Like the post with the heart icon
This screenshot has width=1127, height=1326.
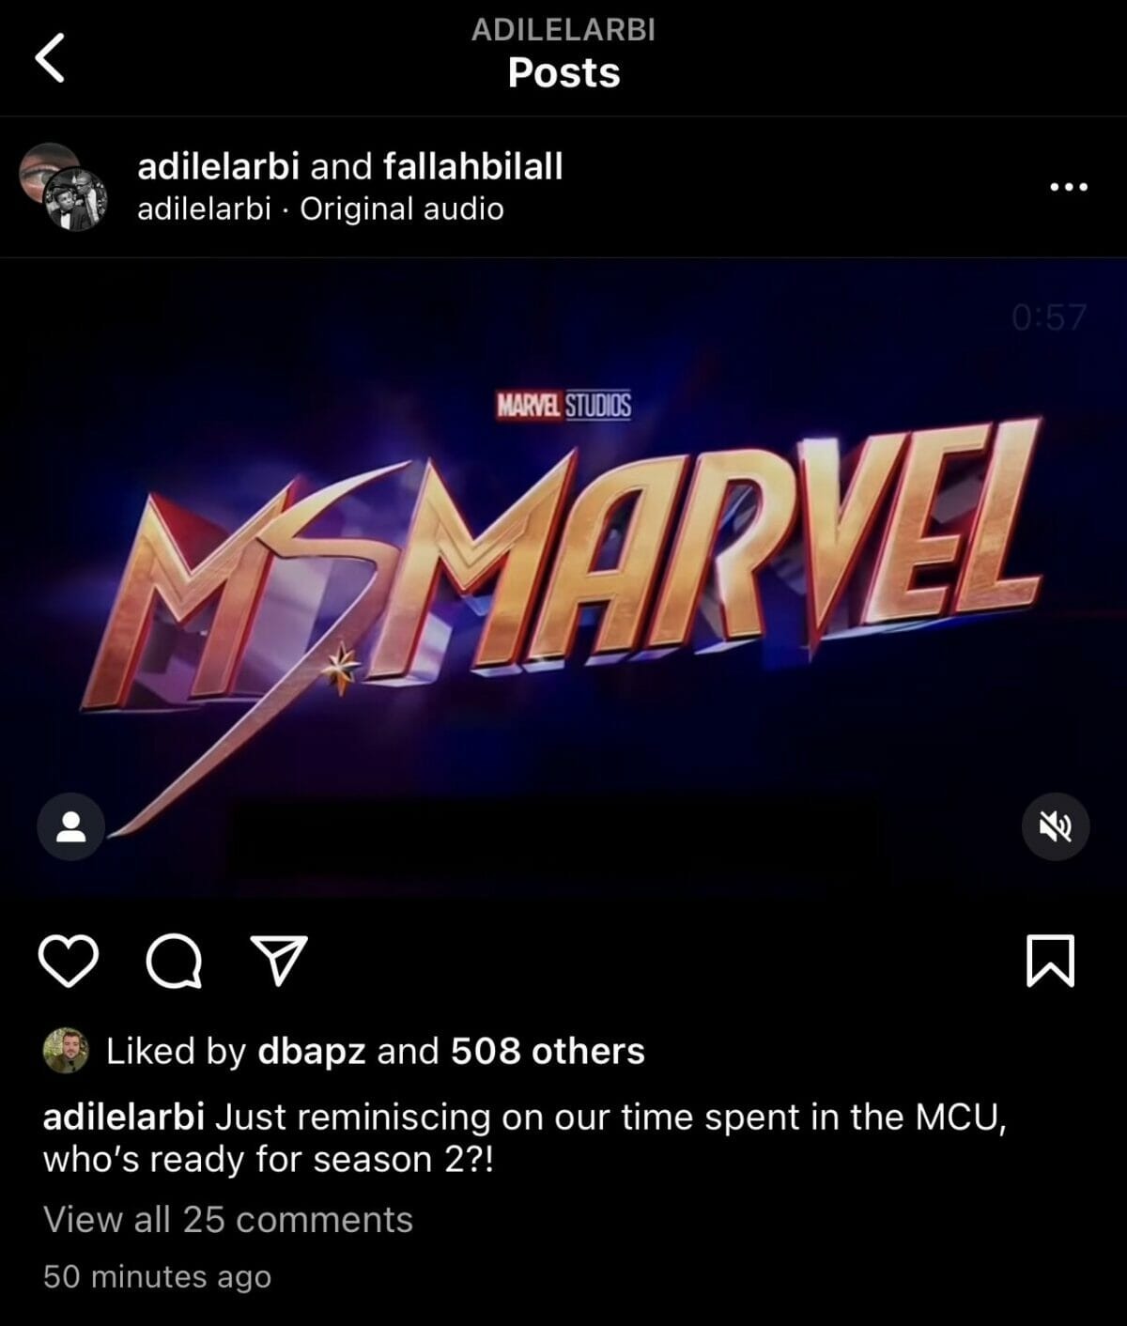coord(69,962)
